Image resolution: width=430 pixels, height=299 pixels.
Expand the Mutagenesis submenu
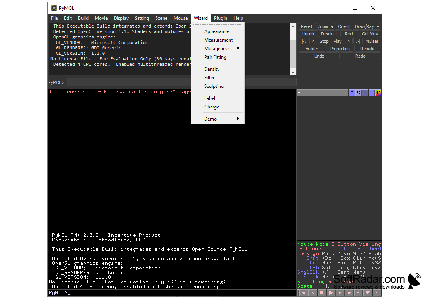pyautogui.click(x=218, y=48)
